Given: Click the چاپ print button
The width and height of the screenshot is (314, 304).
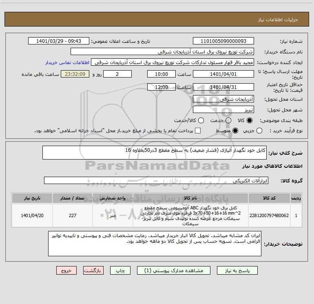Looking at the screenshot, I should point(120,271).
